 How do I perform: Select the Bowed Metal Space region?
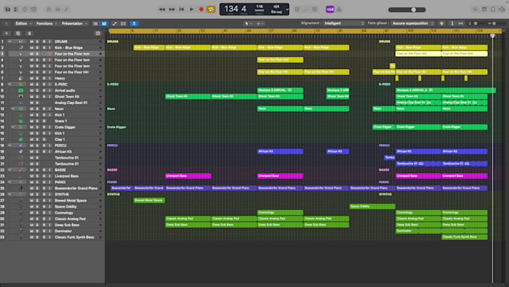(x=149, y=200)
